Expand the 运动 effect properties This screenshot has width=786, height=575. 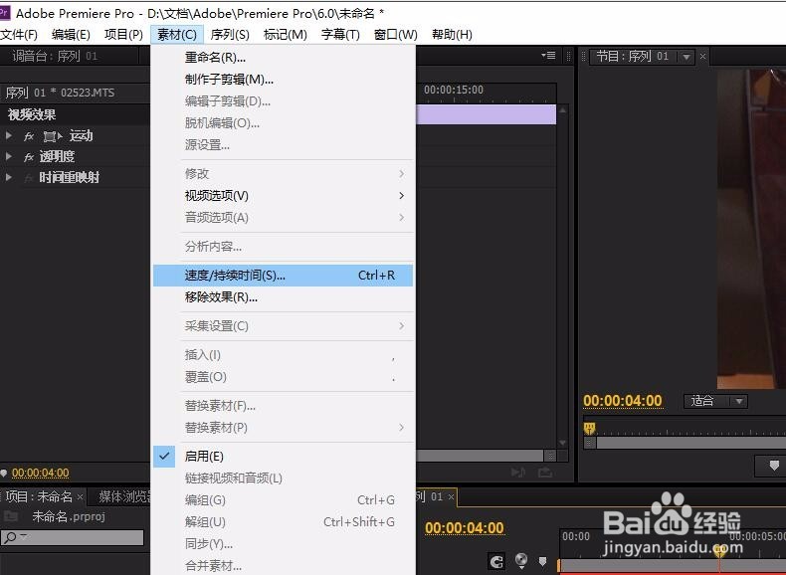9,136
